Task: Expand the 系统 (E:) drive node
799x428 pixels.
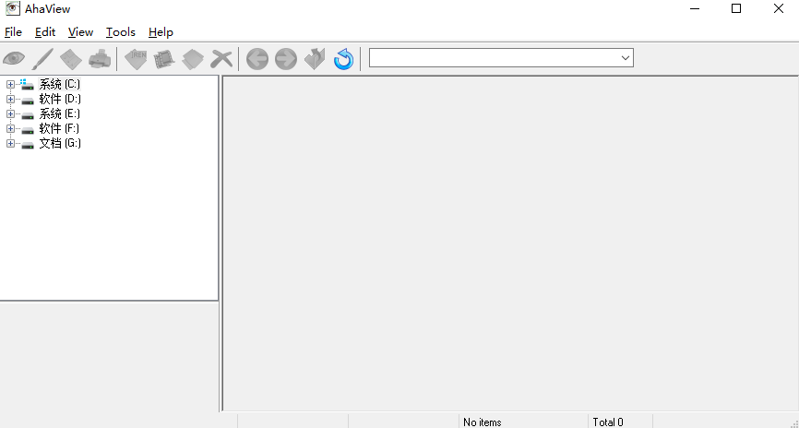Action: pos(10,114)
